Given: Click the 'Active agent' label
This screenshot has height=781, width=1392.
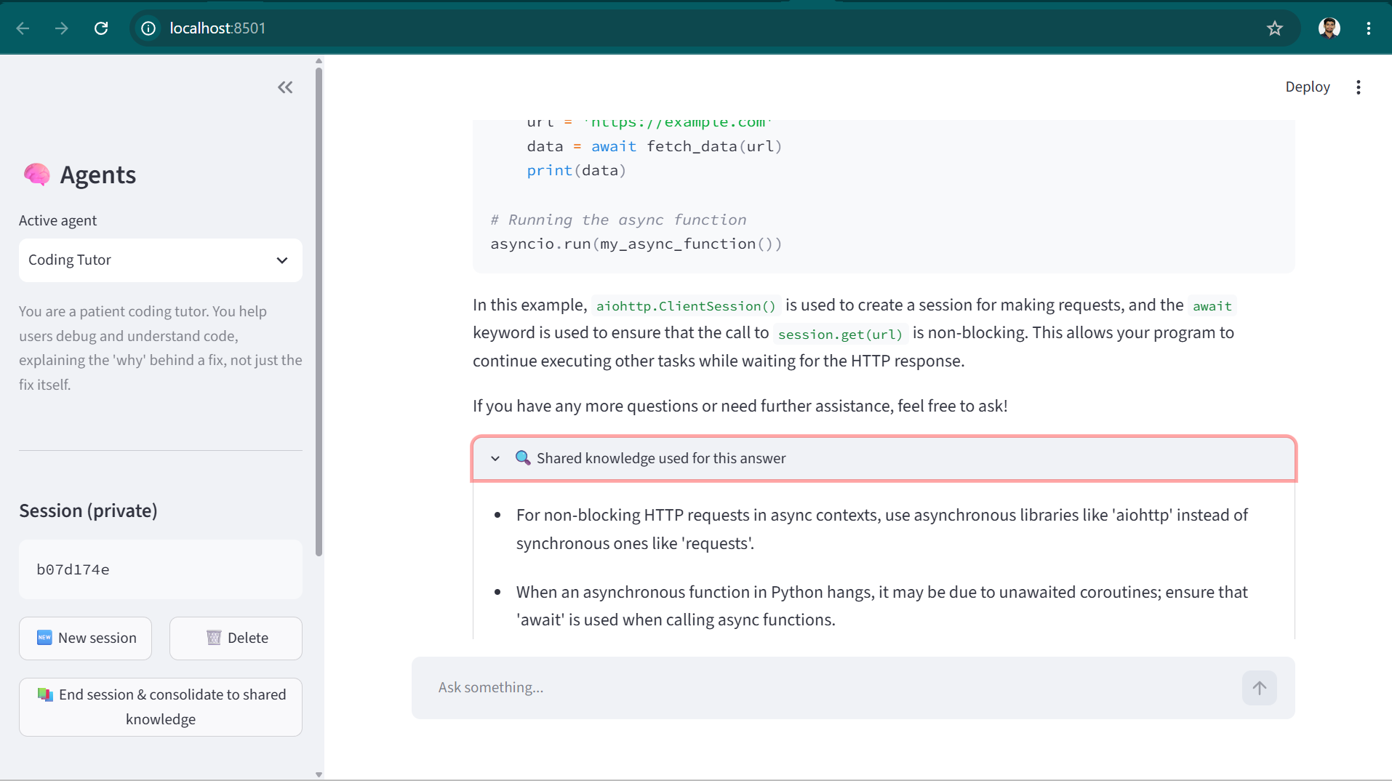Looking at the screenshot, I should click(57, 220).
